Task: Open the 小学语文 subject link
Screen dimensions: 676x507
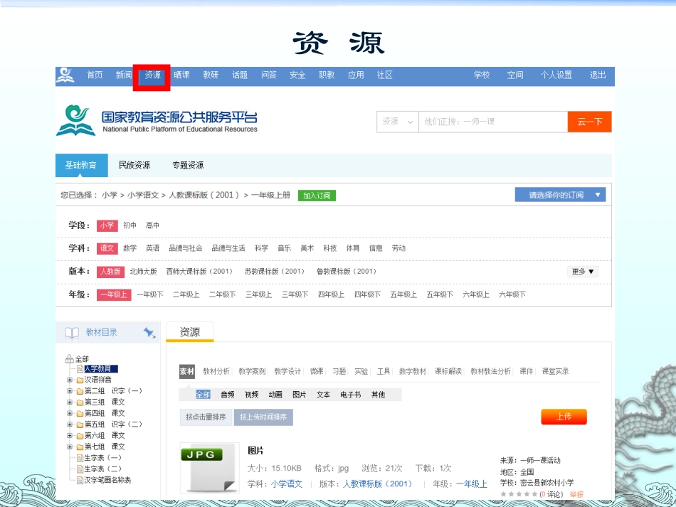Action: [287, 484]
